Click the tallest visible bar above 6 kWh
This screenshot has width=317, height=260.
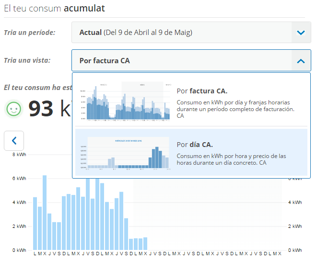(45, 211)
